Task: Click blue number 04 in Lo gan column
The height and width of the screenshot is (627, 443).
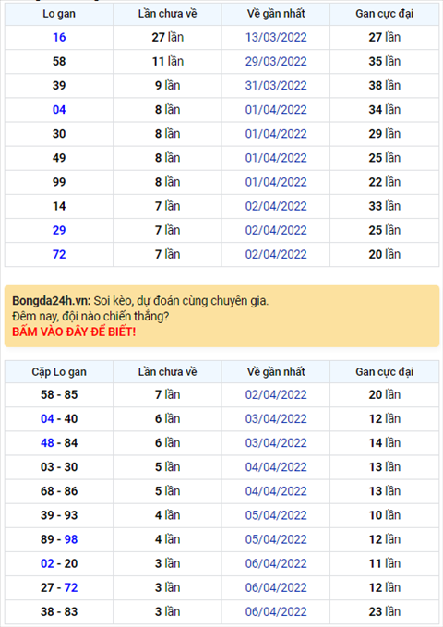Action: [x=59, y=110]
